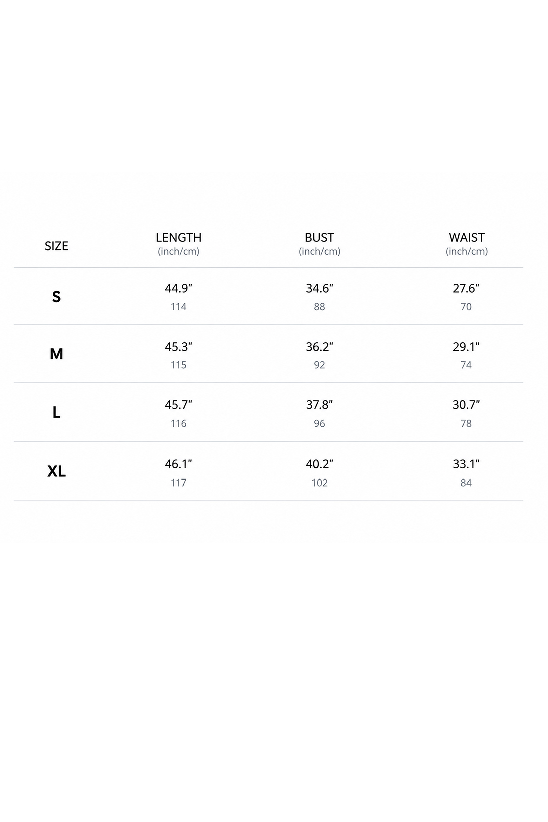Click the 33.1" waist for size XL
The height and width of the screenshot is (822, 548).
(466, 464)
